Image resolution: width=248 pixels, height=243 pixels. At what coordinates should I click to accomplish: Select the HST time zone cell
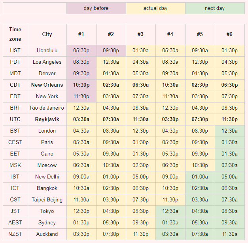tap(15, 51)
